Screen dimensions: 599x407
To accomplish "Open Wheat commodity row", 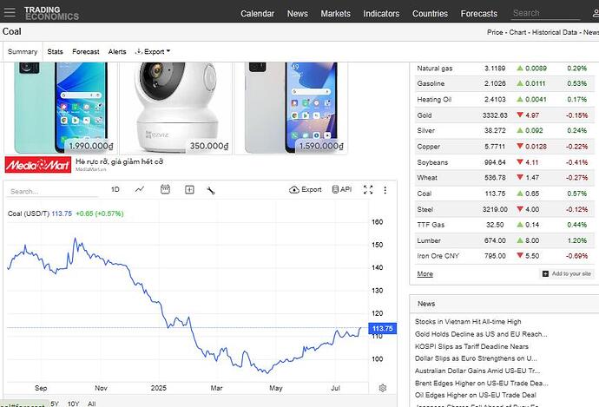I will click(504, 178).
